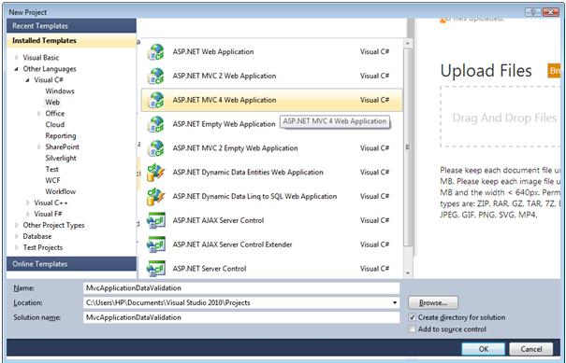Expand the Database tree node
The image size is (566, 363).
pos(17,236)
